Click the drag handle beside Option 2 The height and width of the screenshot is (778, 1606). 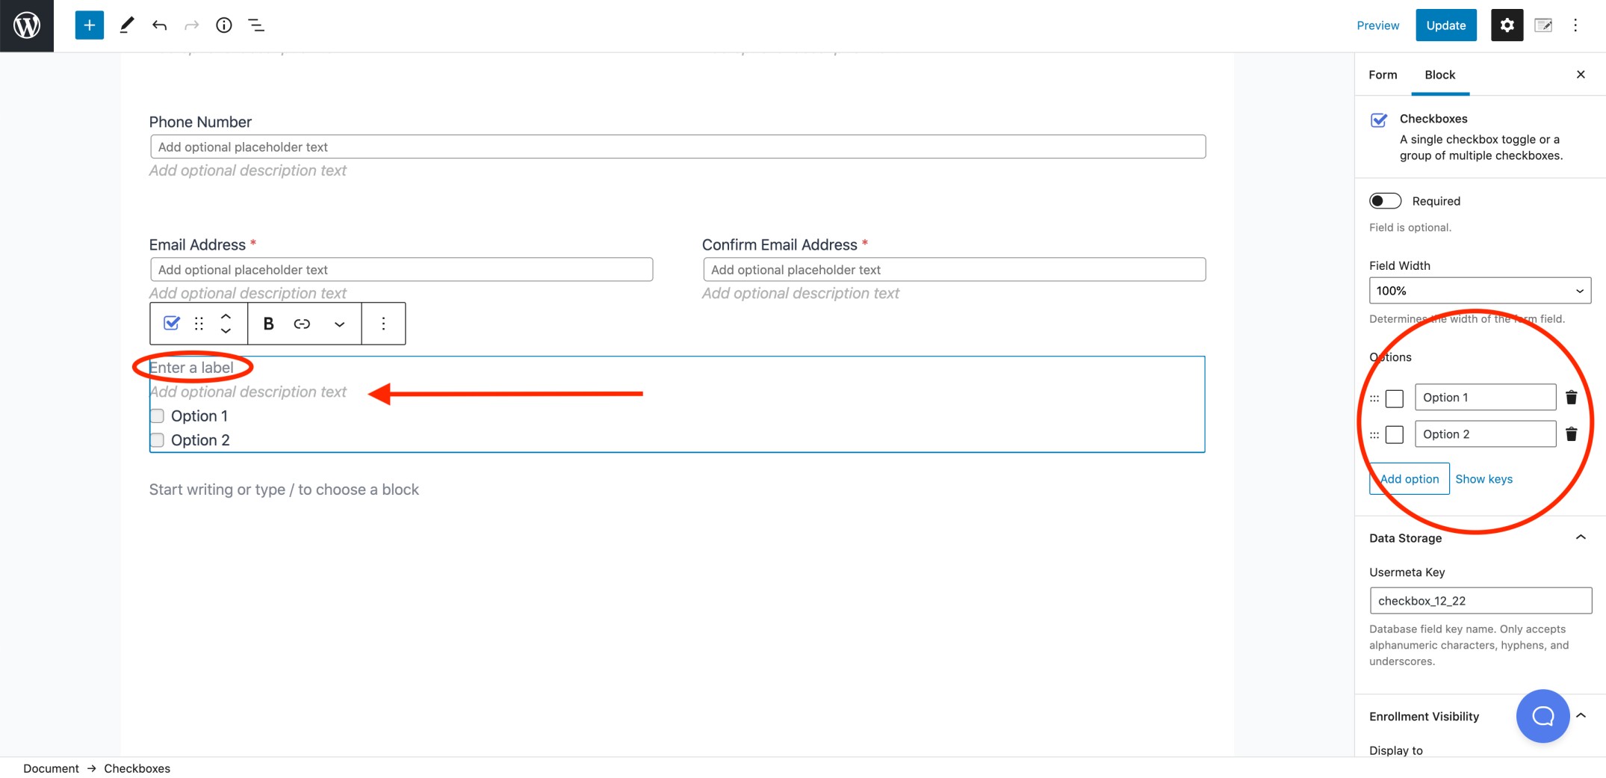(x=1374, y=435)
